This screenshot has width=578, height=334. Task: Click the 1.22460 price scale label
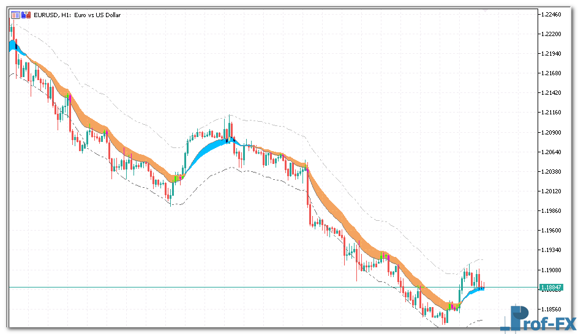point(552,14)
